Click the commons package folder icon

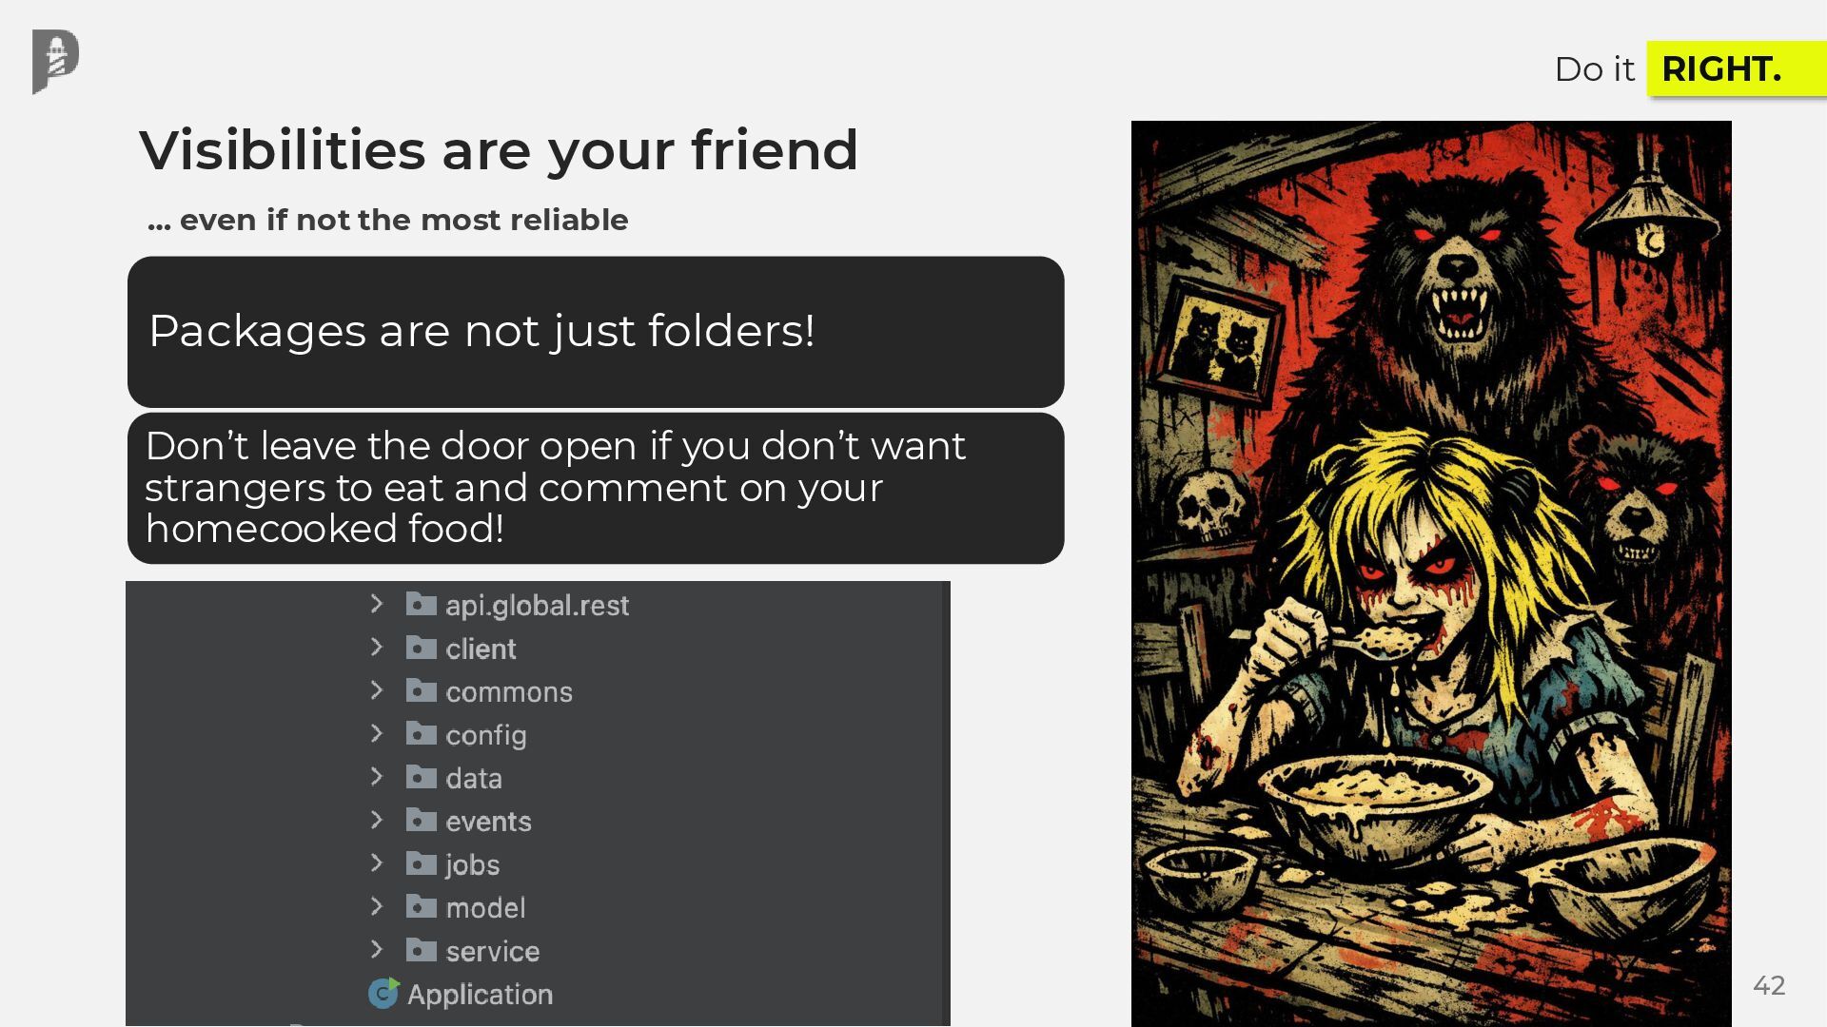coord(421,691)
